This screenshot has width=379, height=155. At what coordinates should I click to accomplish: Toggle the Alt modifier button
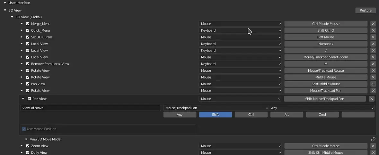(287, 115)
